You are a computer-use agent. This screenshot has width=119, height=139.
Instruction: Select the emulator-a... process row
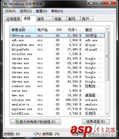[x=57, y=104]
